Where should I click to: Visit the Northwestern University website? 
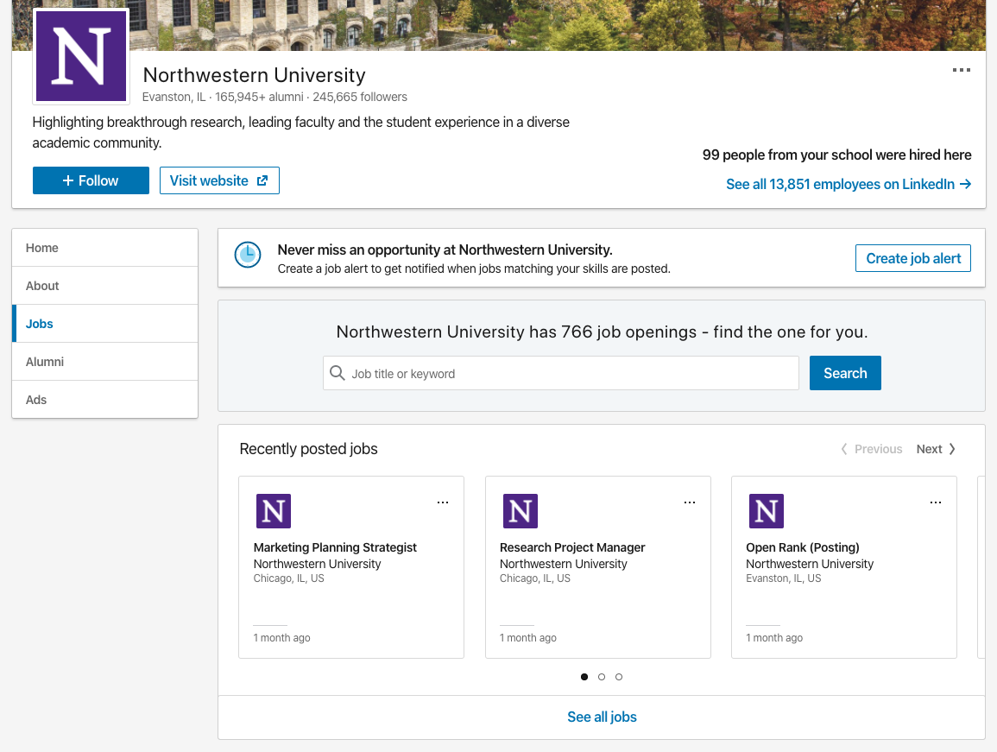pos(219,180)
